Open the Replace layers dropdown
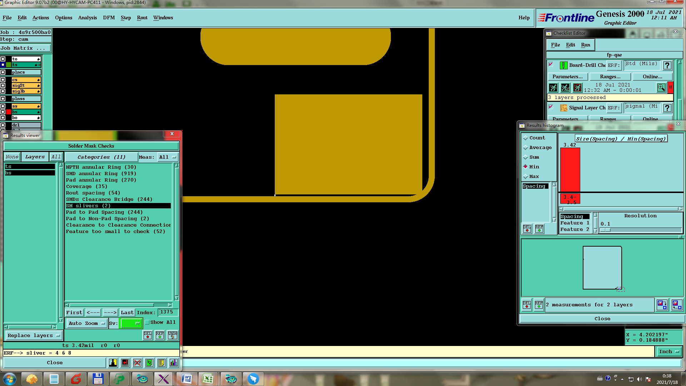Screen dimensions: 686x386 [34, 336]
